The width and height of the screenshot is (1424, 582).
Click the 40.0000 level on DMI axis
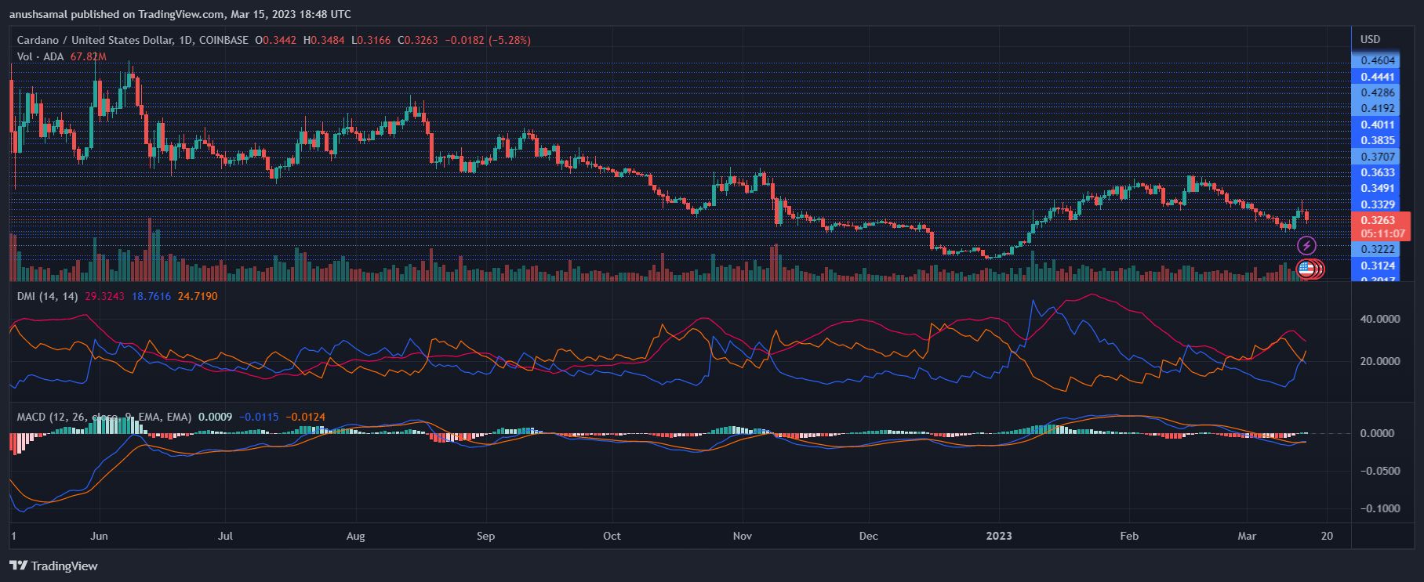coord(1380,319)
